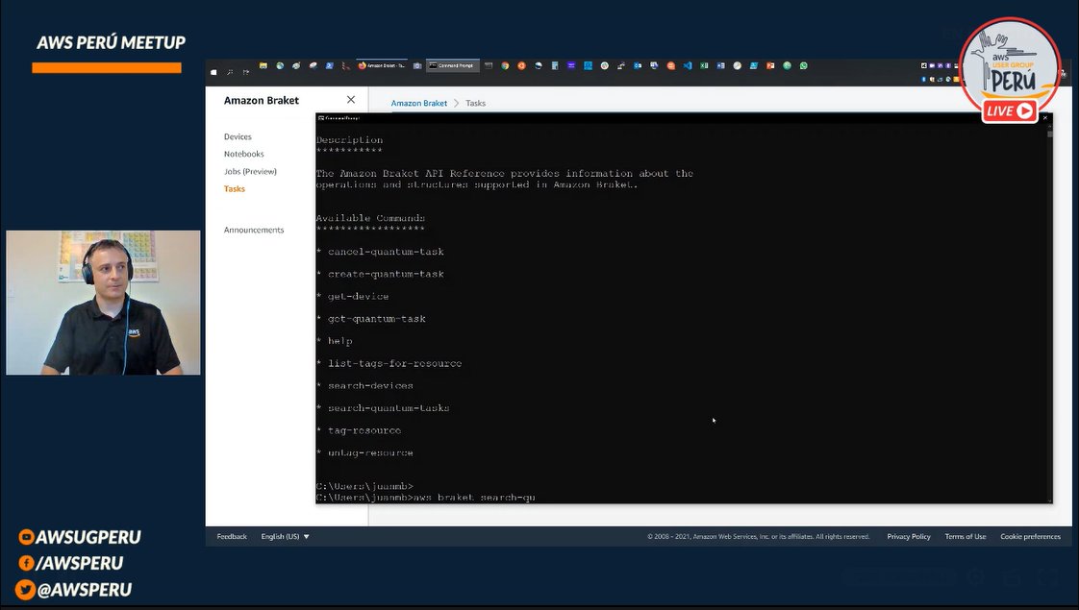Open Cookie preferences in the footer
Screen dimensions: 1079x610
coord(1030,536)
